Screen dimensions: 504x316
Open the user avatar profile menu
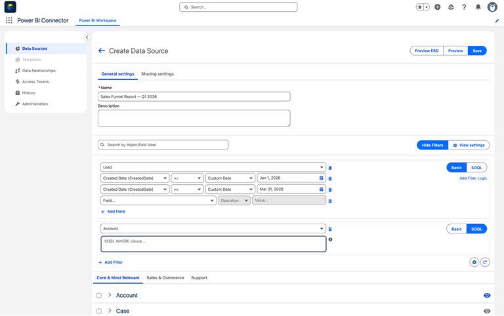(492, 7)
